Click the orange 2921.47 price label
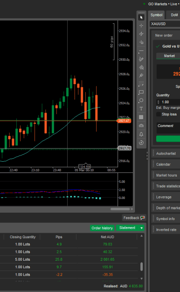 coord(124,121)
